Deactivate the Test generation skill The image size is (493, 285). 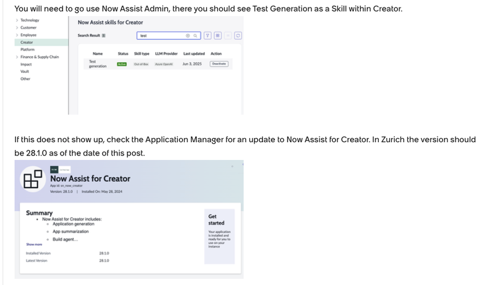point(219,64)
